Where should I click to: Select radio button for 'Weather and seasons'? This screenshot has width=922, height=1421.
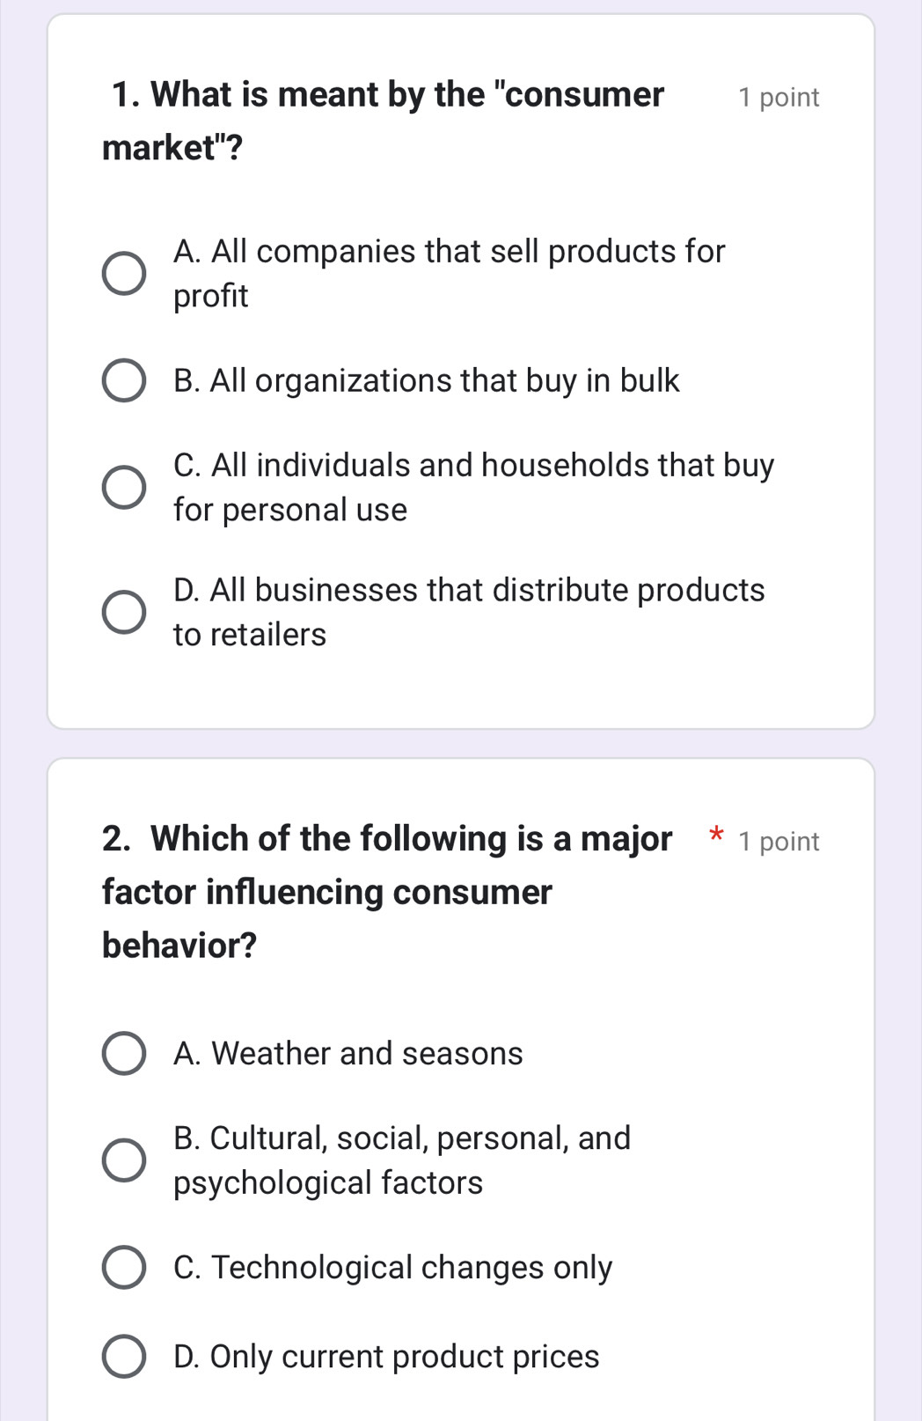click(124, 1054)
